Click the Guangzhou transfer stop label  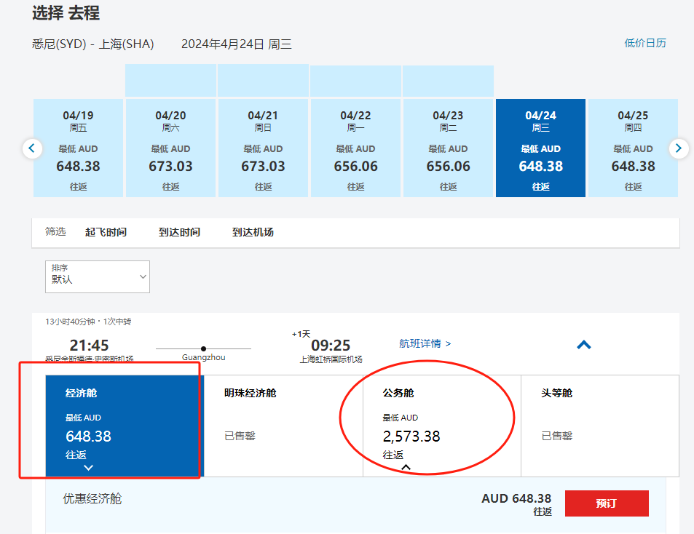pos(204,357)
